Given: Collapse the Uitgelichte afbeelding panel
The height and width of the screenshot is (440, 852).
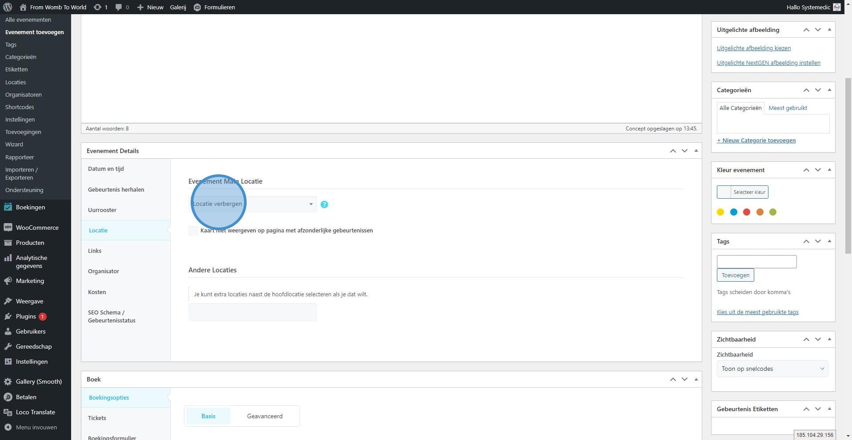Looking at the screenshot, I should point(829,30).
